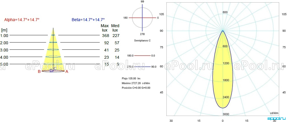Click the 9 med lux value

pos(118,64)
